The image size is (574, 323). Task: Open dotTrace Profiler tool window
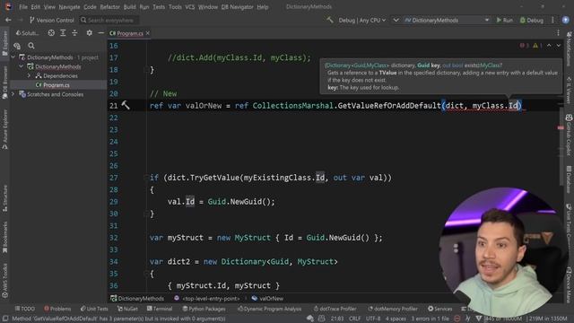click(x=335, y=309)
